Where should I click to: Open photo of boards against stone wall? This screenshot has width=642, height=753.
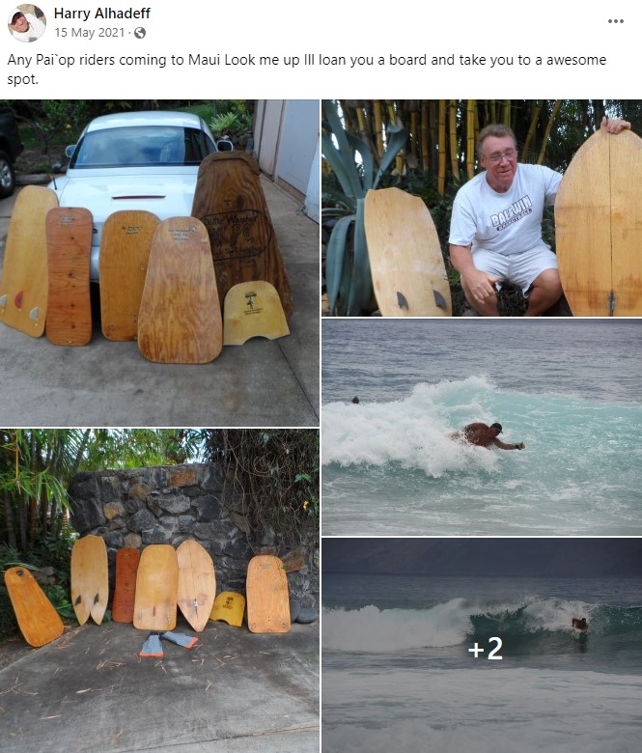[x=159, y=591]
